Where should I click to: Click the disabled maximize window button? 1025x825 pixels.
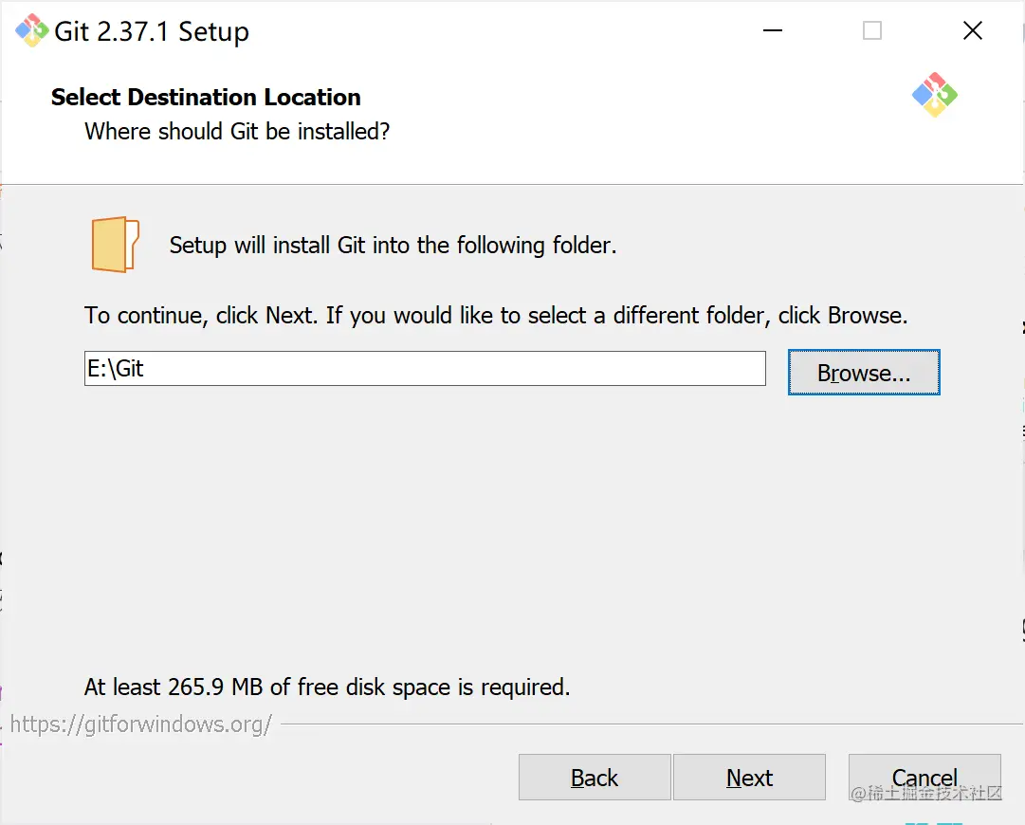click(x=872, y=30)
